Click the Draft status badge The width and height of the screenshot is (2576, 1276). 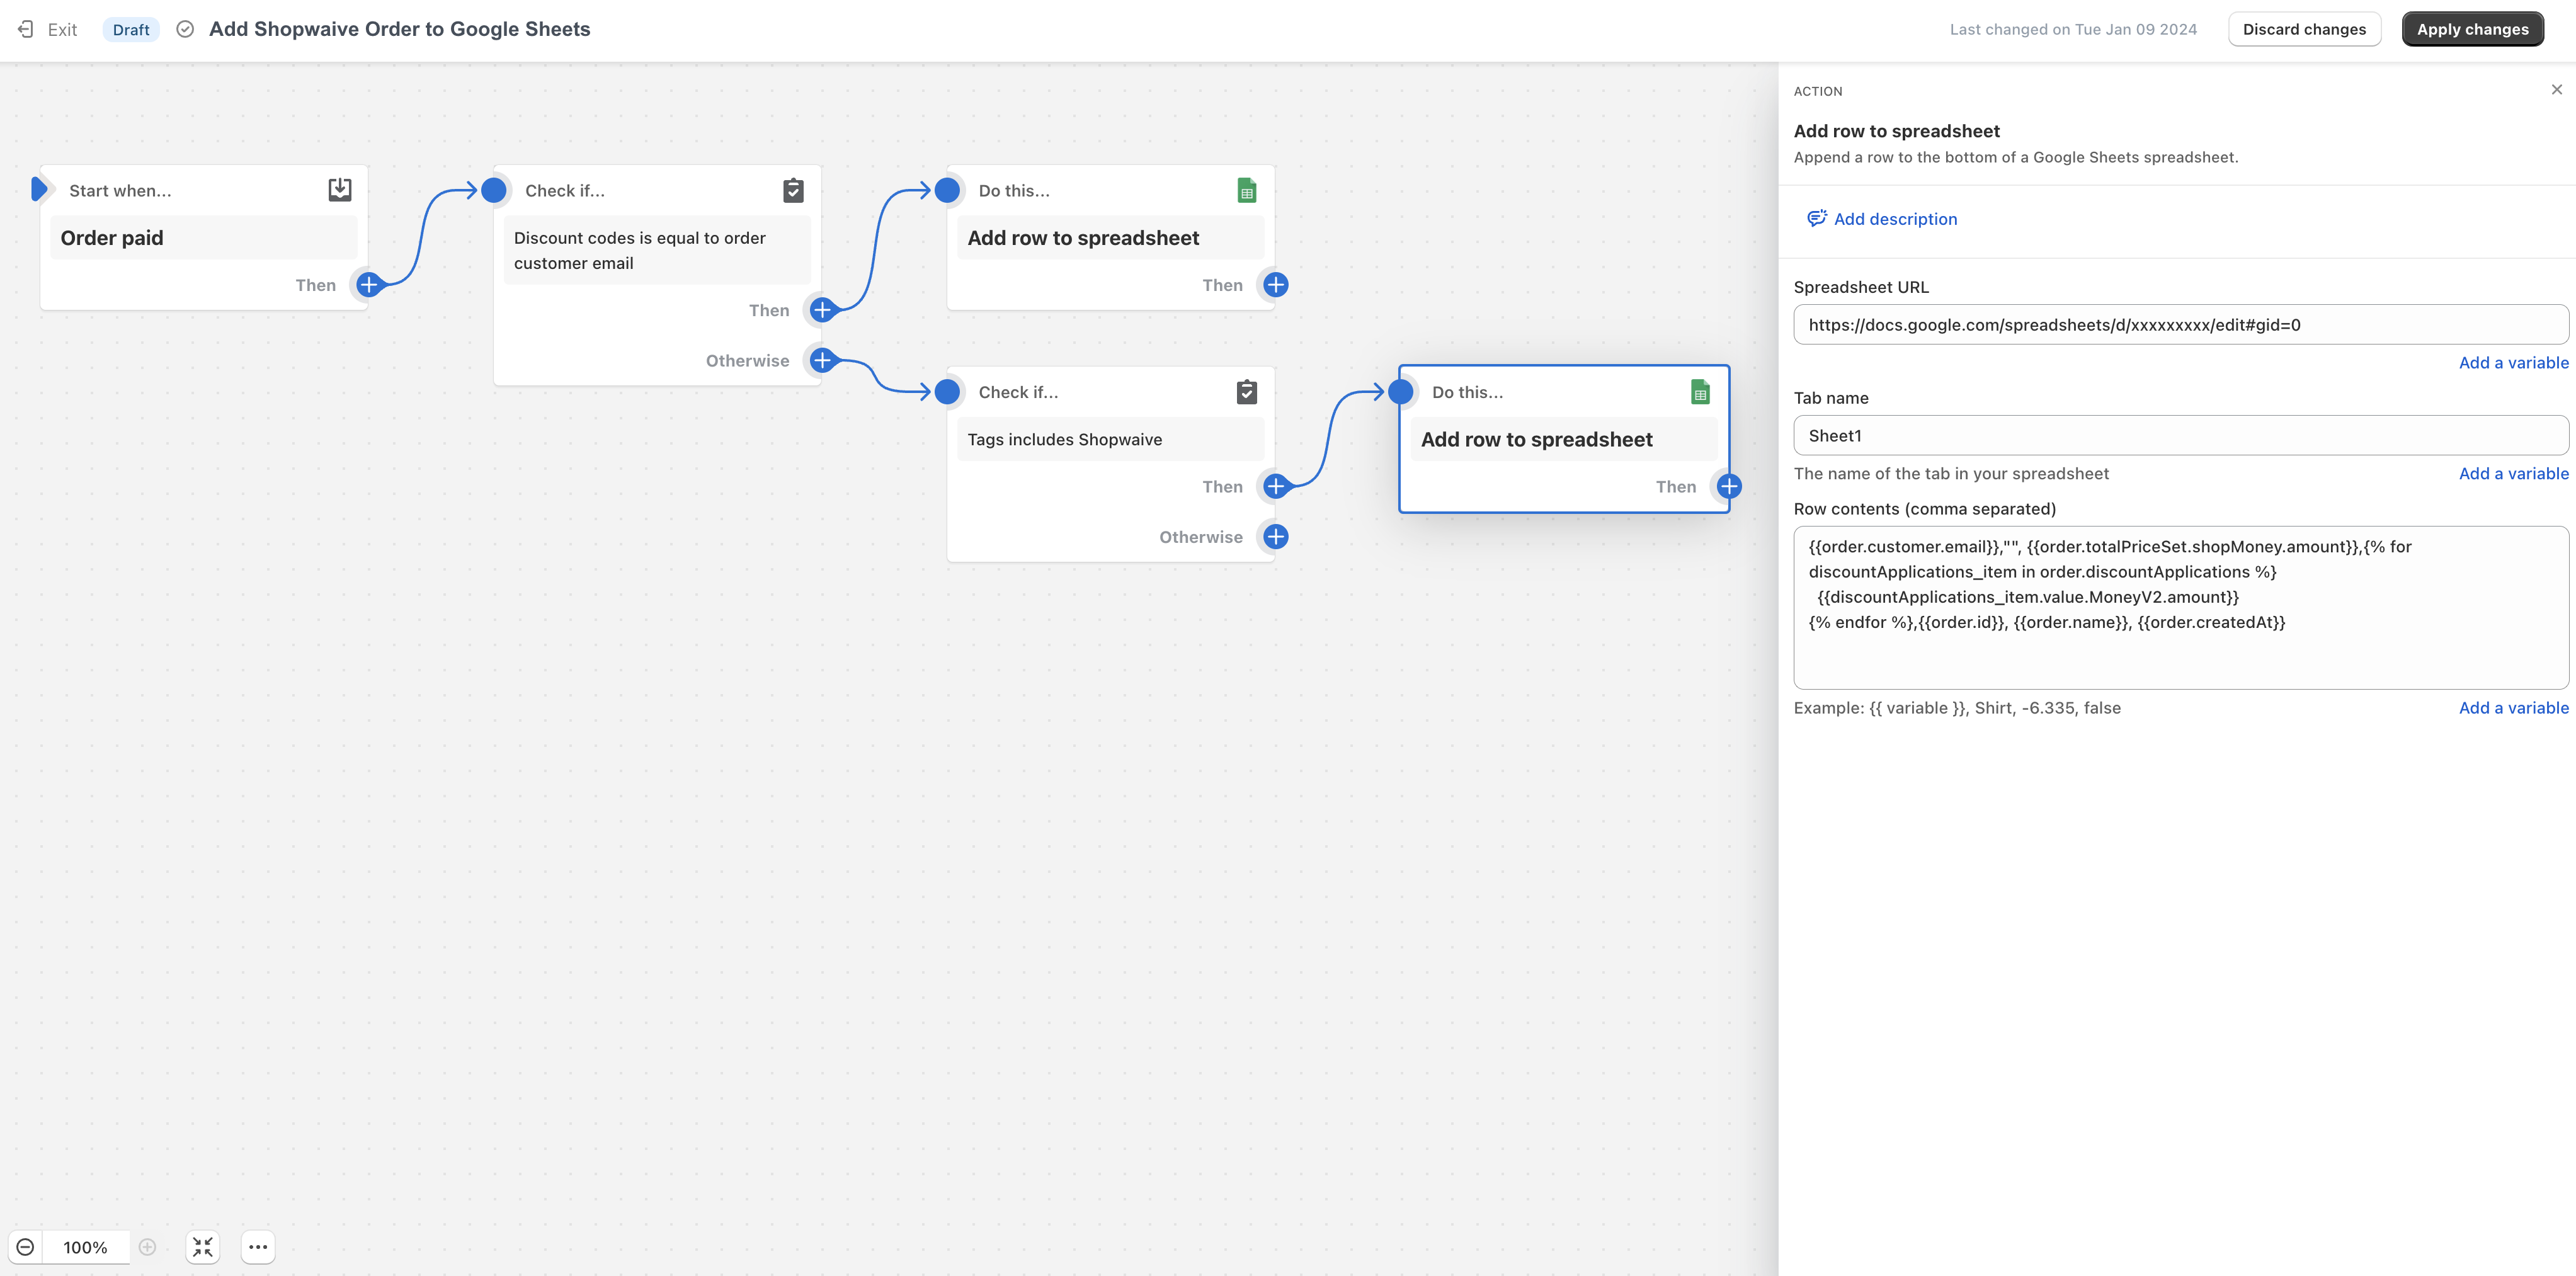[x=131, y=30]
